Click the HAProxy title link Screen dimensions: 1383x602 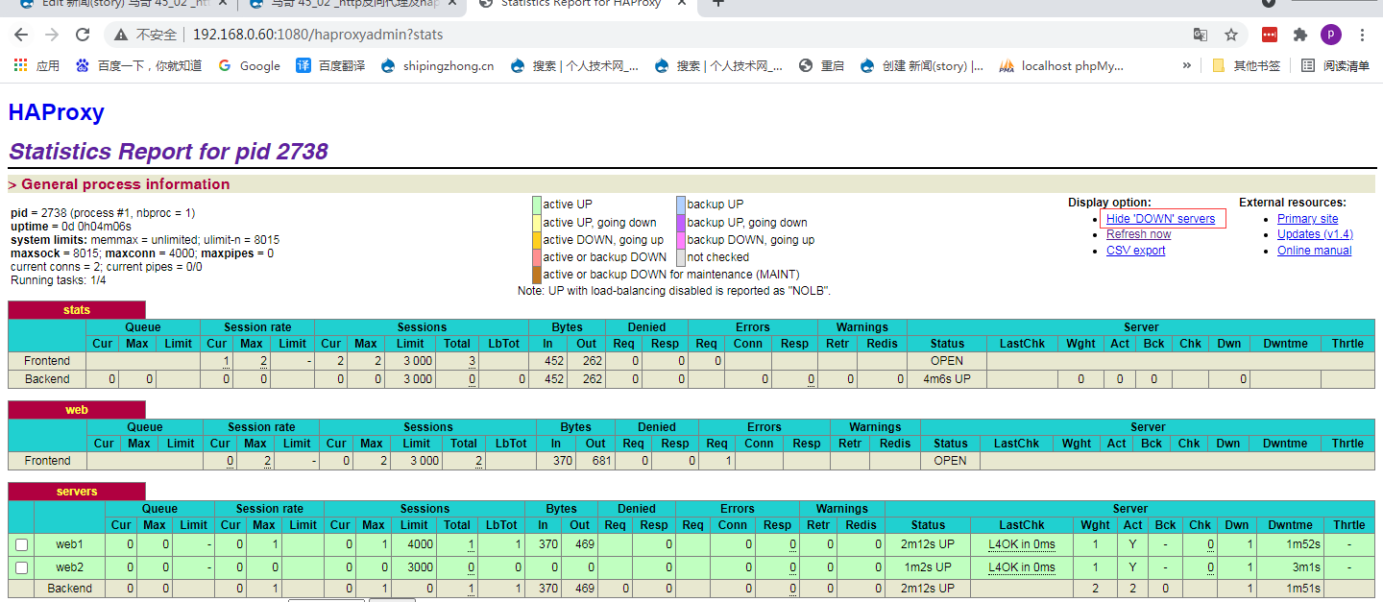pos(56,112)
